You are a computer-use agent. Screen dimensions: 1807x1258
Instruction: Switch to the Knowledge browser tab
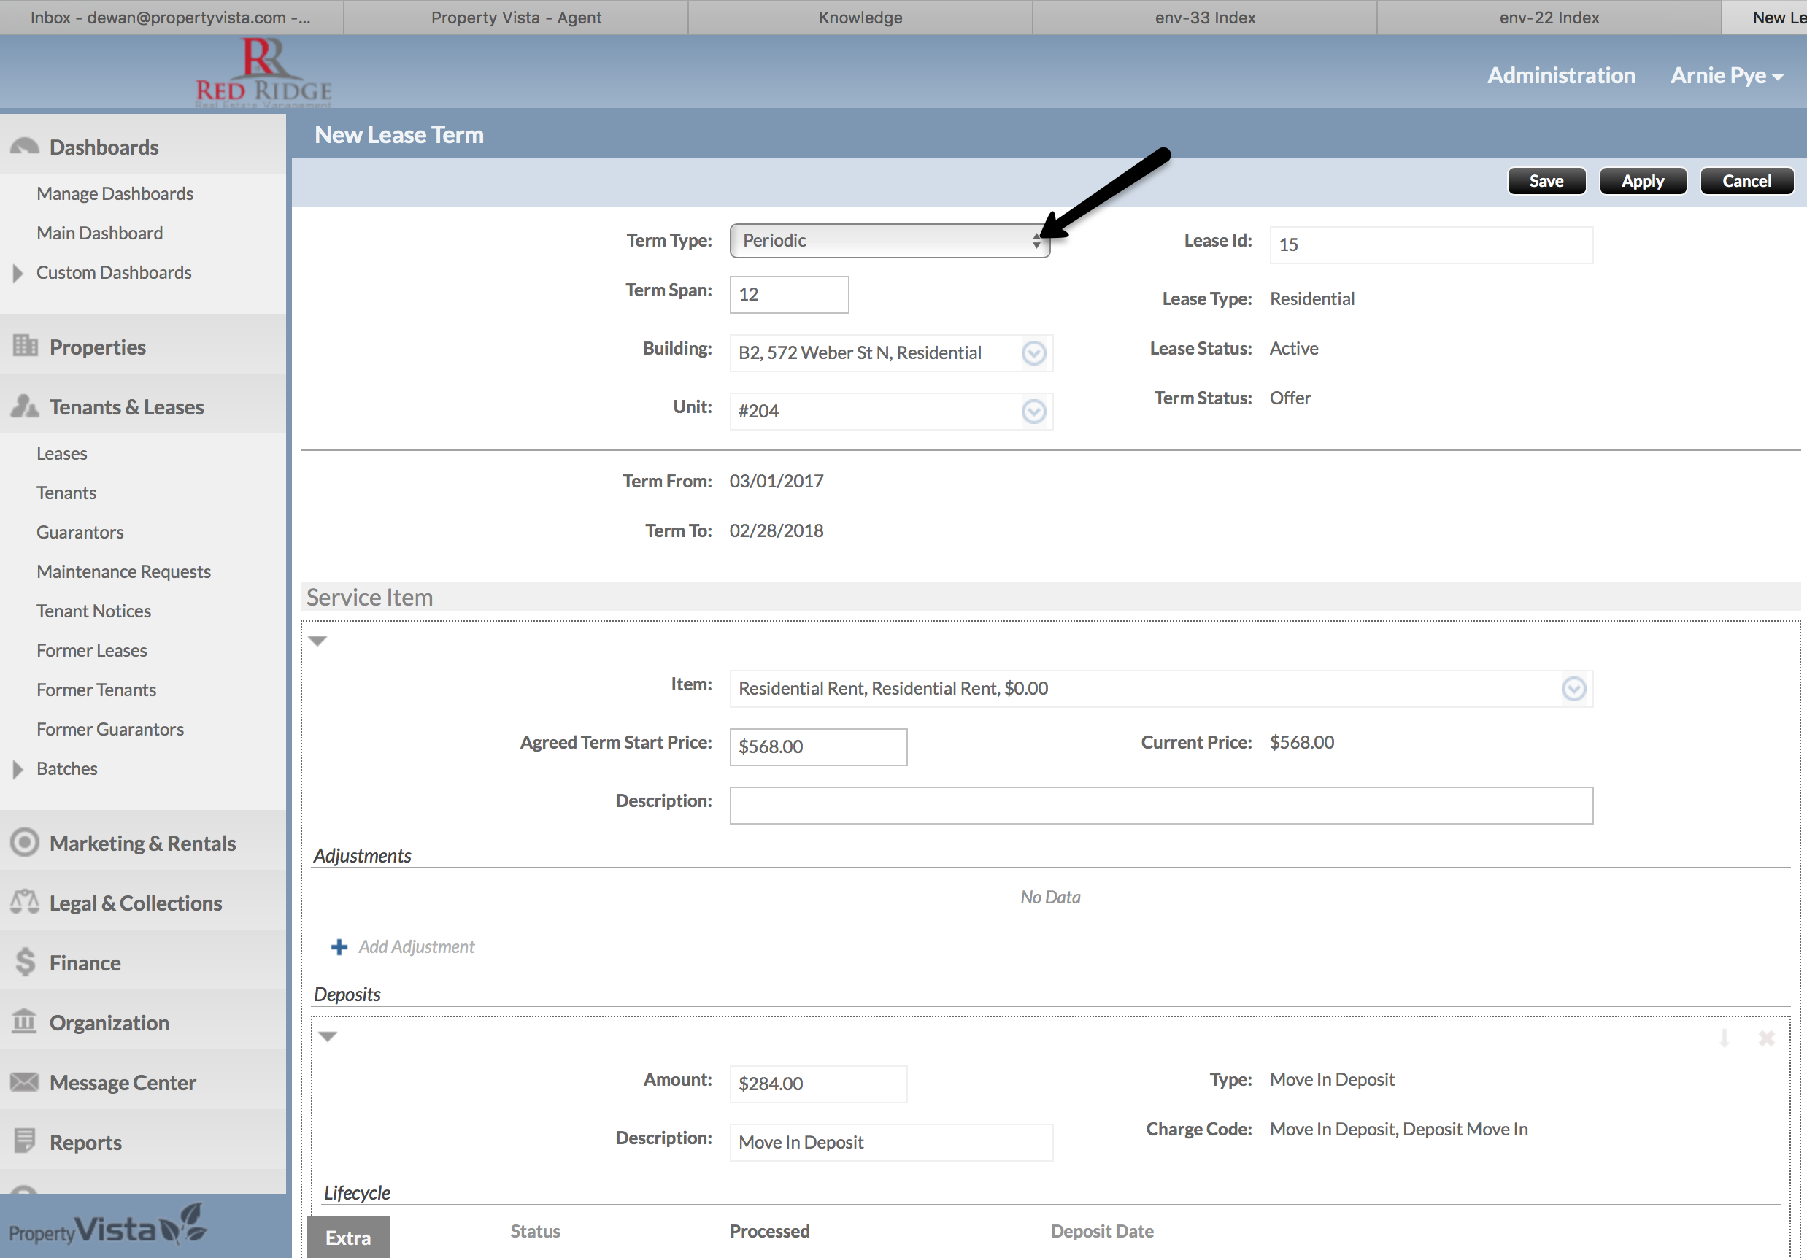point(860,18)
